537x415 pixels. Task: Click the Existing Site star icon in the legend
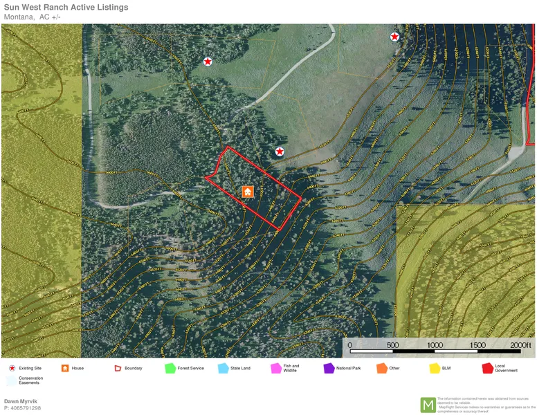click(12, 368)
